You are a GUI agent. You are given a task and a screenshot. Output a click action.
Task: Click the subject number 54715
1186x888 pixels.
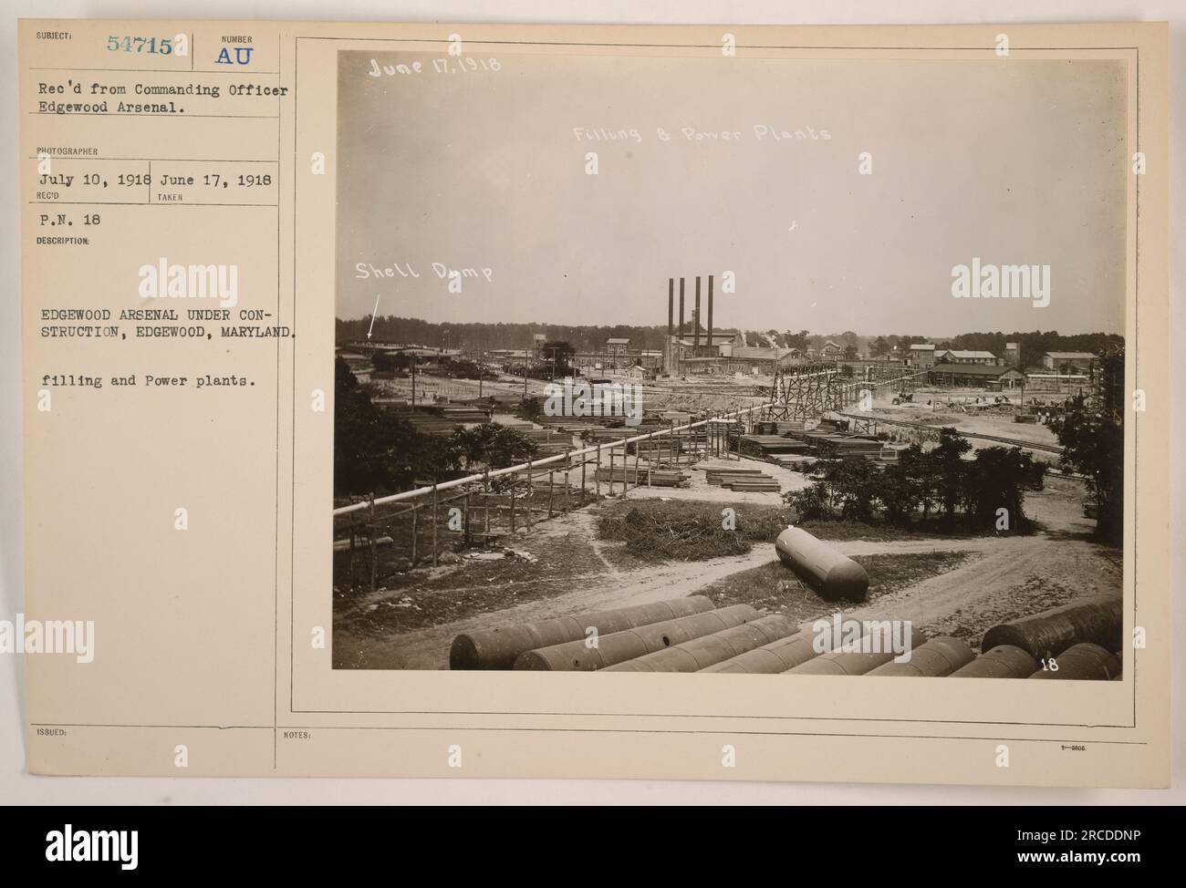coord(138,47)
